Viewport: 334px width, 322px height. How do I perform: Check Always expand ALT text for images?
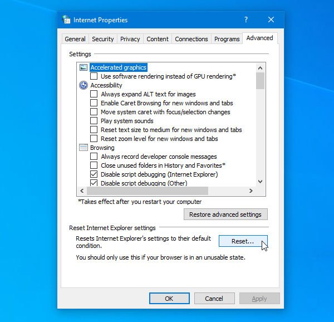(x=94, y=94)
